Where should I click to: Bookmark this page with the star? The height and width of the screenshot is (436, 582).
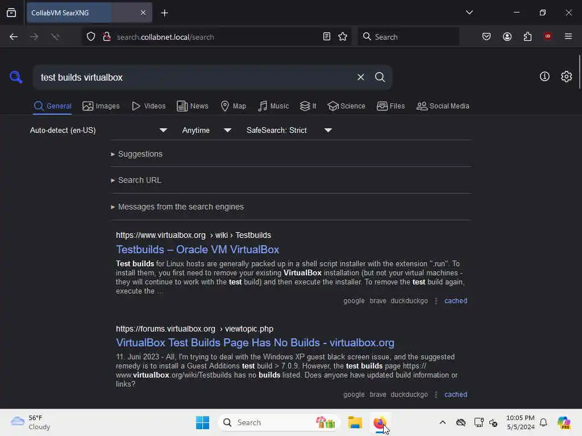(x=343, y=37)
